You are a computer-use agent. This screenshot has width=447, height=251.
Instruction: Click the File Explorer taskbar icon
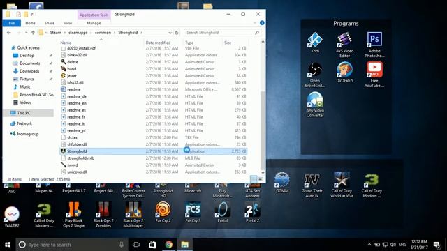[x=184, y=245]
